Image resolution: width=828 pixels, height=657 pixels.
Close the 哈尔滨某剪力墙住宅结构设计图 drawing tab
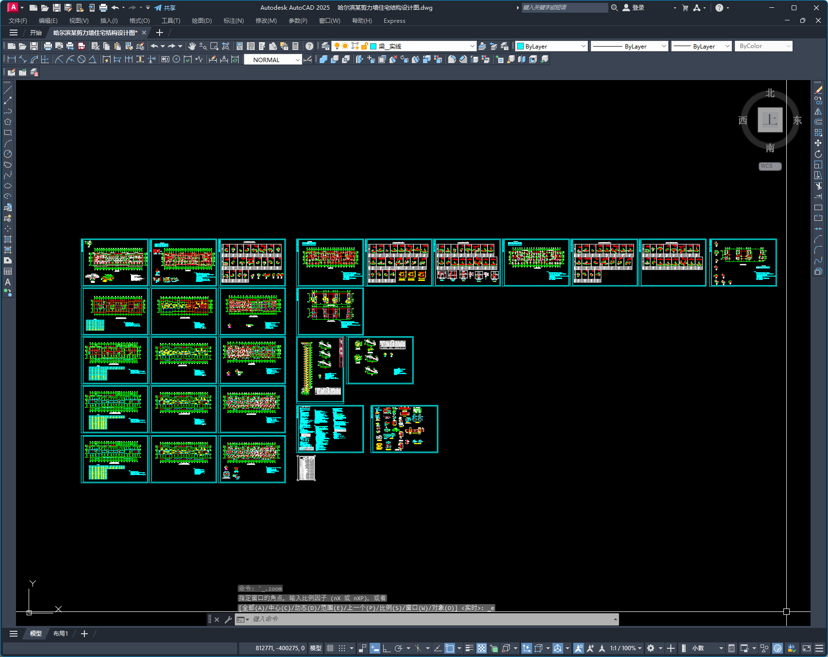[144, 33]
